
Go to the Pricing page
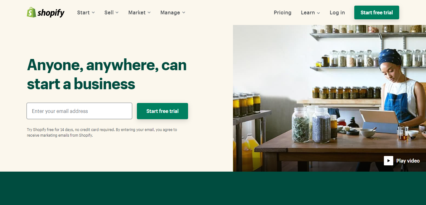[x=283, y=12]
